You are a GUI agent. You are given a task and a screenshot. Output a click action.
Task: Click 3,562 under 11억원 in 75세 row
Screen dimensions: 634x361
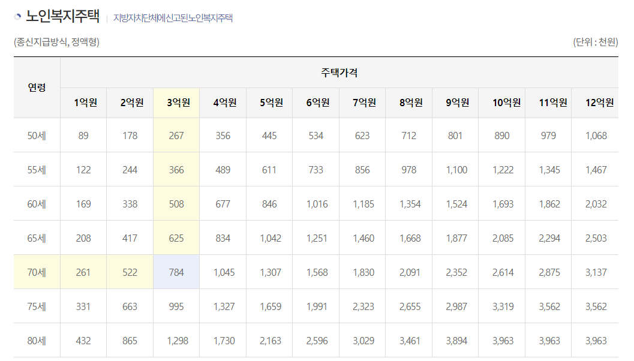coord(548,306)
